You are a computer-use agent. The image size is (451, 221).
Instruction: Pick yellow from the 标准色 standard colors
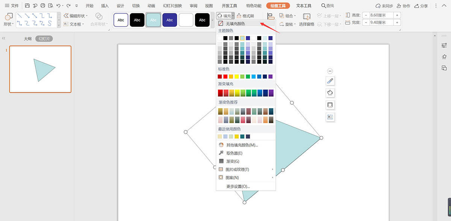click(x=237, y=76)
